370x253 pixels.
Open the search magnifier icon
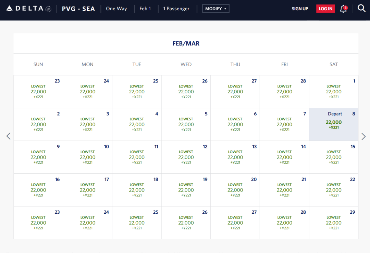[x=361, y=9]
